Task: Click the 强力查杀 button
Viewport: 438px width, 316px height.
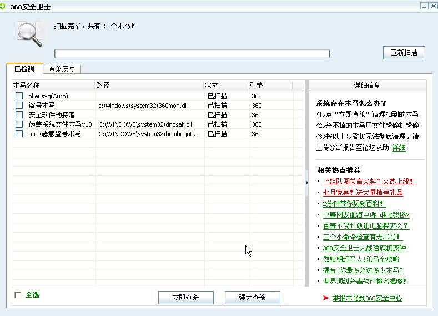Action: pyautogui.click(x=252, y=298)
